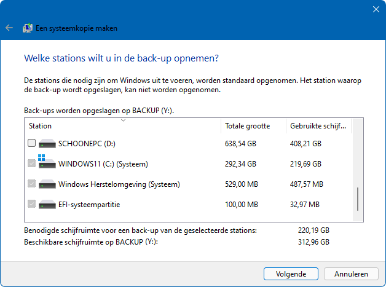The height and width of the screenshot is (287, 386).
Task: Click the sort chevron above Station column
Action: (x=124, y=120)
